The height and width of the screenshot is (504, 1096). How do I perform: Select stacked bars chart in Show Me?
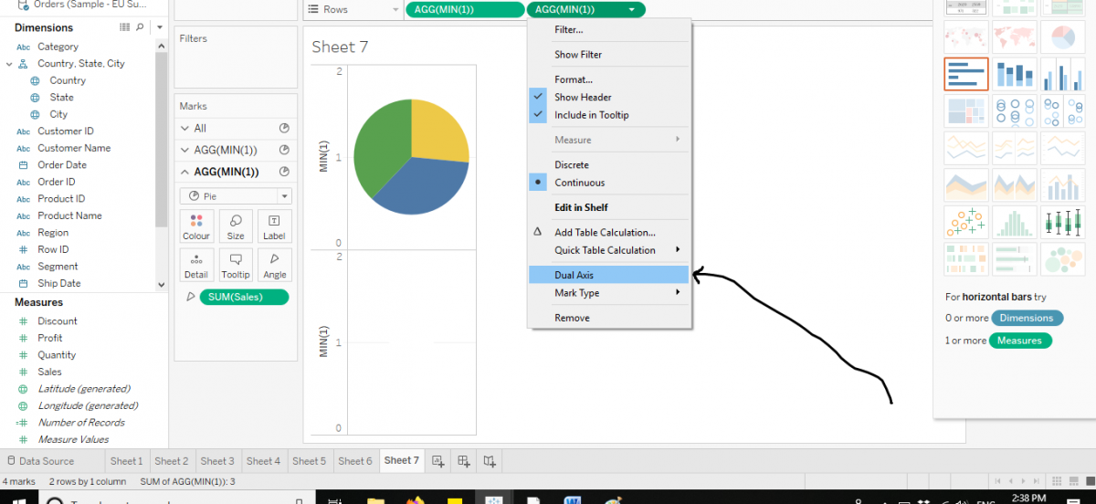coord(1015,74)
